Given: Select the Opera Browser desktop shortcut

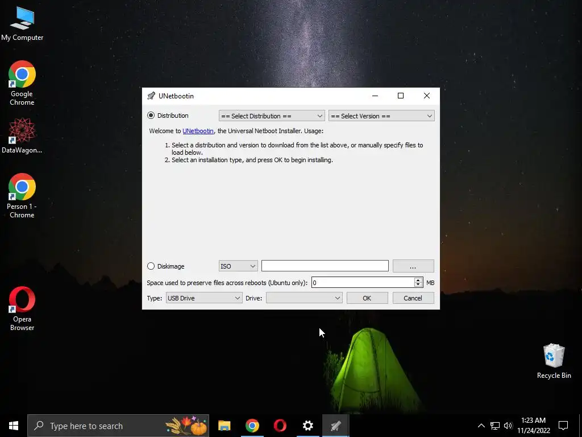Looking at the screenshot, I should tap(22, 308).
